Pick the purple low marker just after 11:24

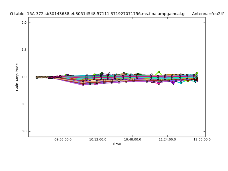pyautogui.click(x=173, y=84)
